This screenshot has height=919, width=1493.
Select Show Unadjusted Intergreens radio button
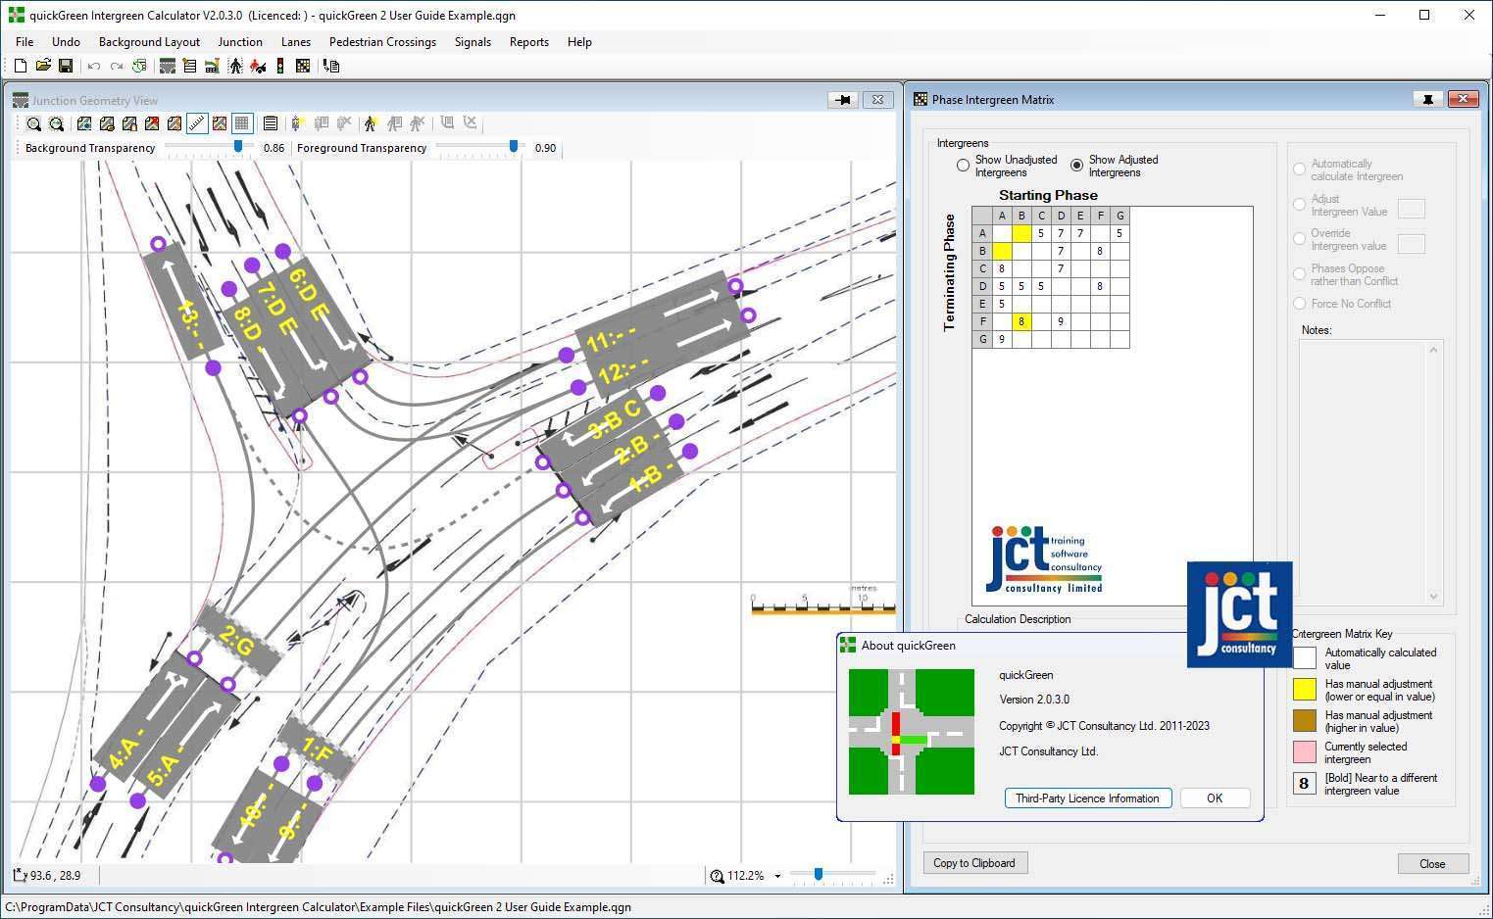coord(963,166)
